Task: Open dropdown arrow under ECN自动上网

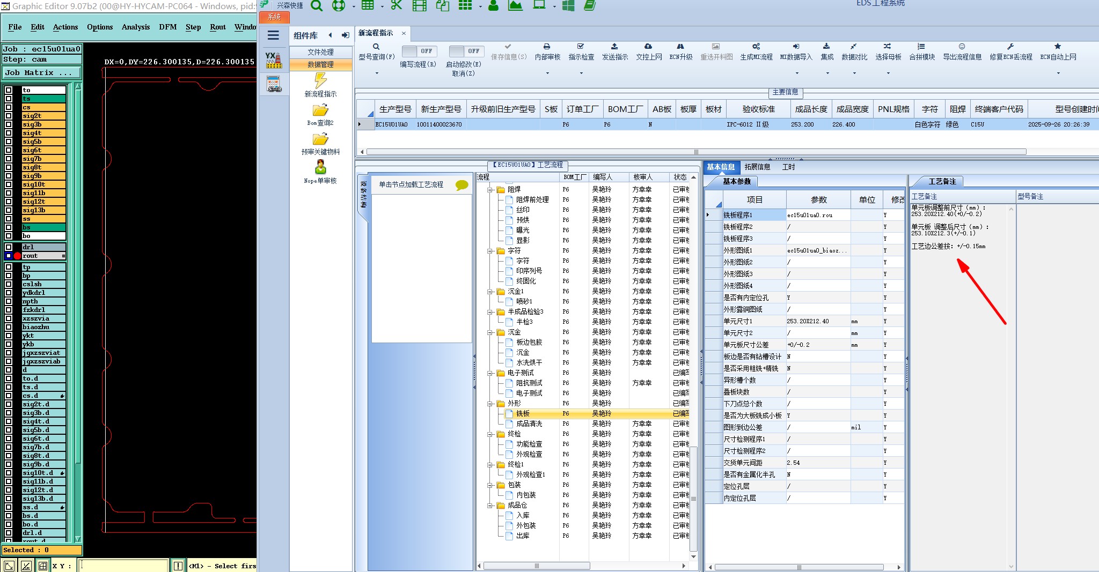Action: 1058,73
